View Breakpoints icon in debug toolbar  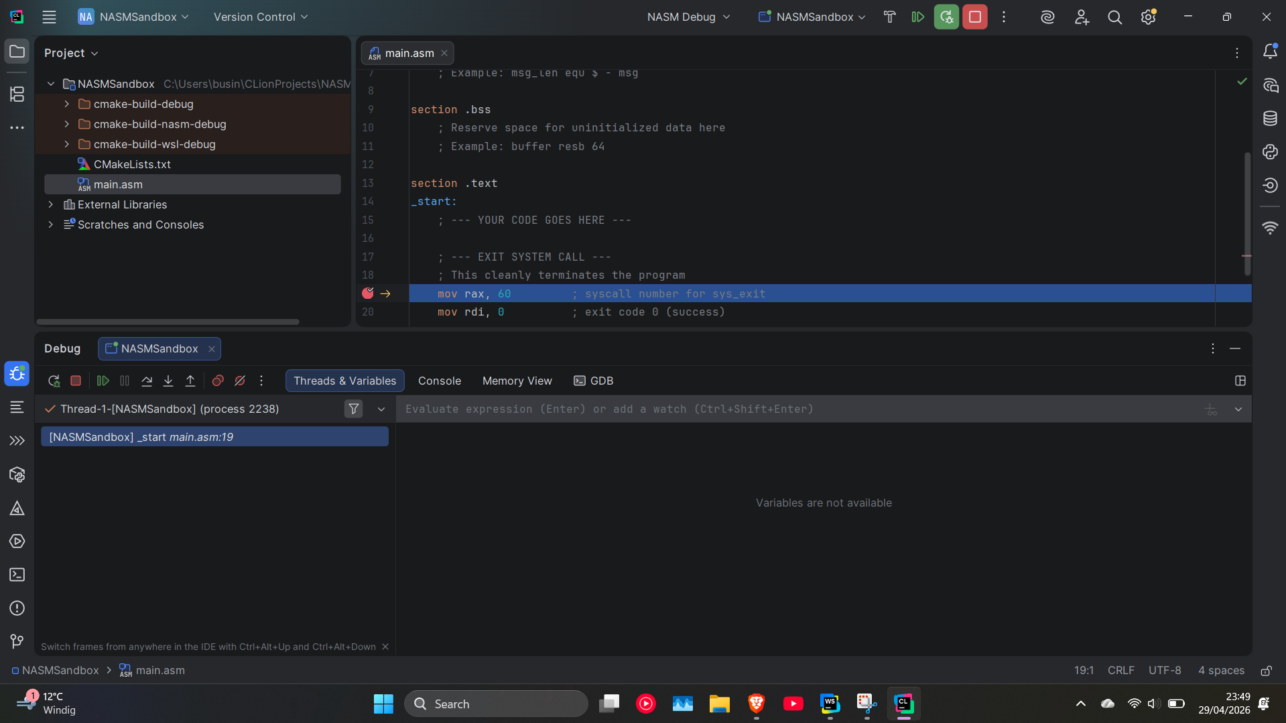[x=218, y=381]
